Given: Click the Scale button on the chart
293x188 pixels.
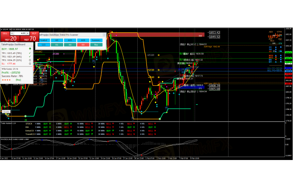Looking at the screenshot, I should [6, 112].
